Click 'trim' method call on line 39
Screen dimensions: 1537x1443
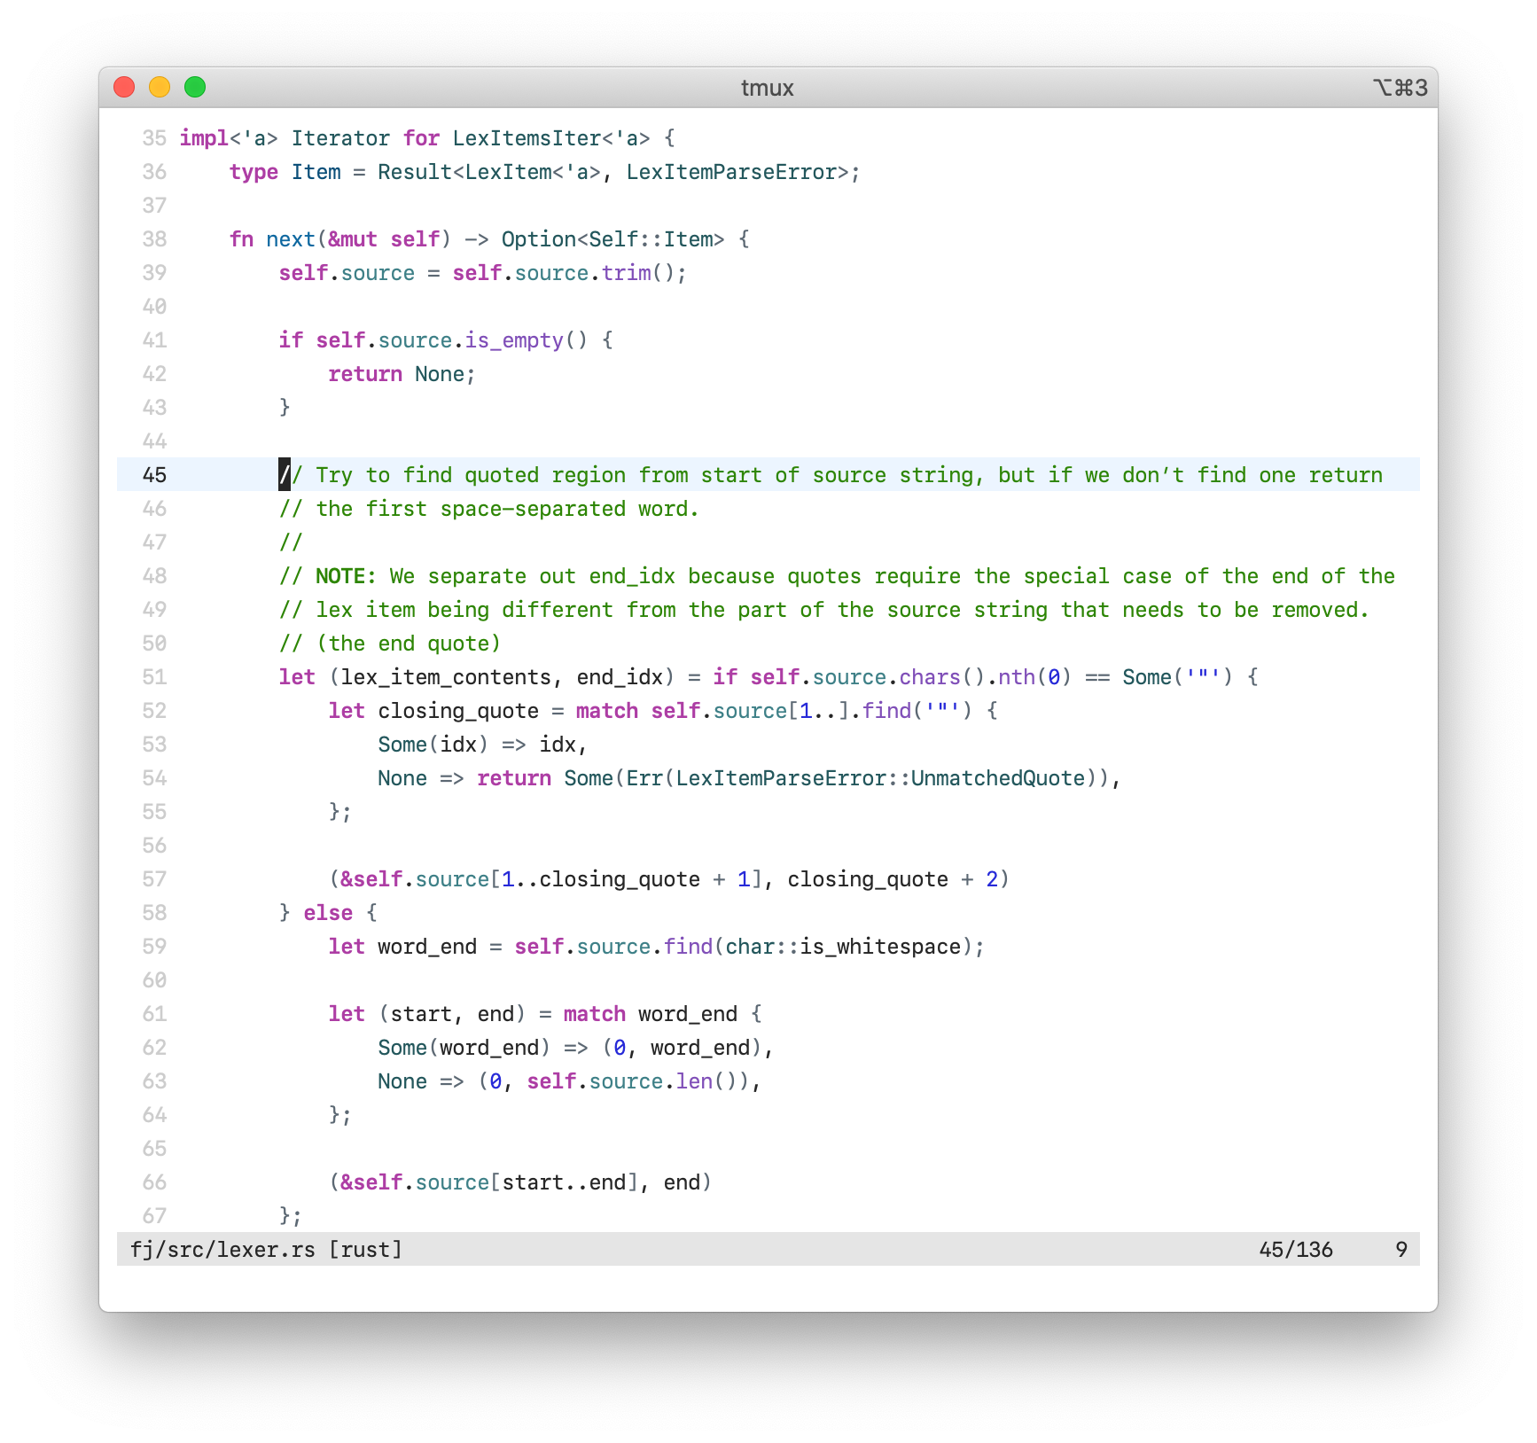626,273
